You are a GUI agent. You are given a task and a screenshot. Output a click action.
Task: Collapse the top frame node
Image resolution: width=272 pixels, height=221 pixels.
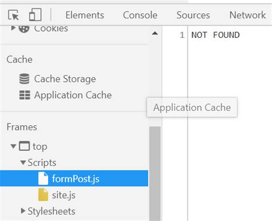point(13,146)
